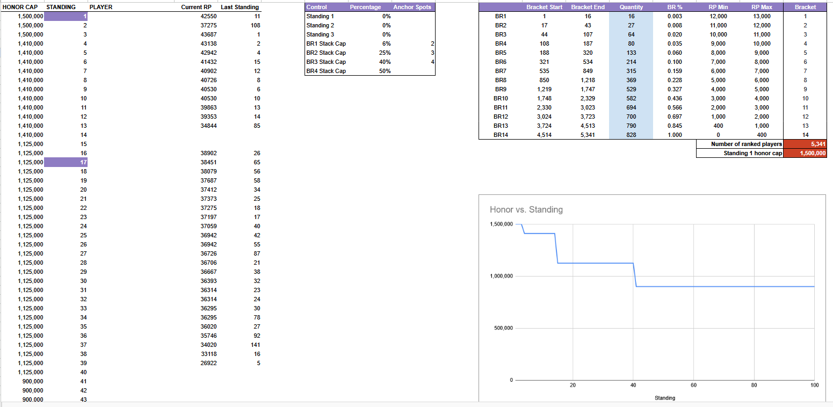Viewport: 833px width, 407px height.
Task: Select the 6% percentage cell
Action: (x=386, y=43)
